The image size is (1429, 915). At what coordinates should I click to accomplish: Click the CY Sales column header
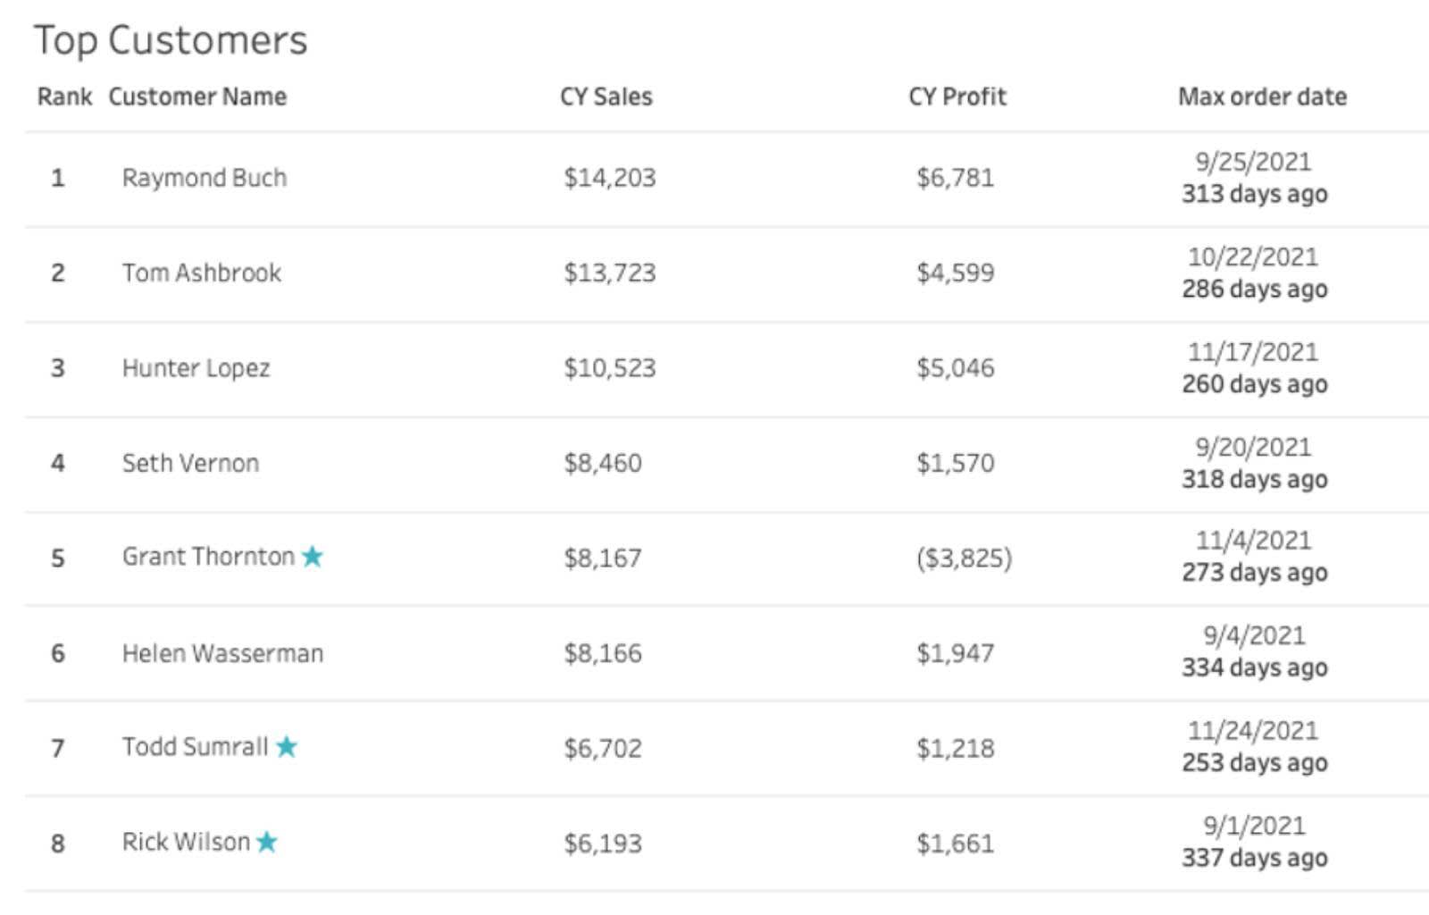pyautogui.click(x=606, y=97)
